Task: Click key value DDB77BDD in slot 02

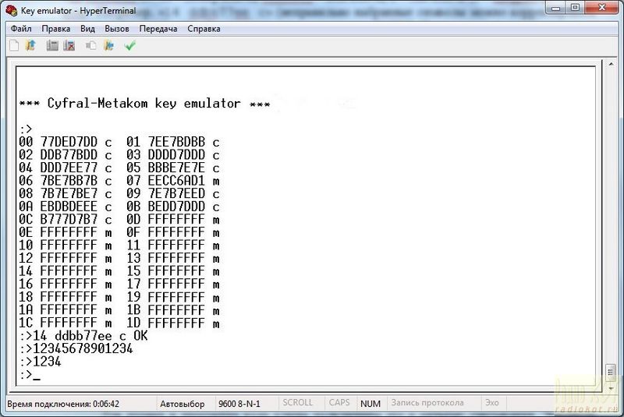Action: coord(69,155)
